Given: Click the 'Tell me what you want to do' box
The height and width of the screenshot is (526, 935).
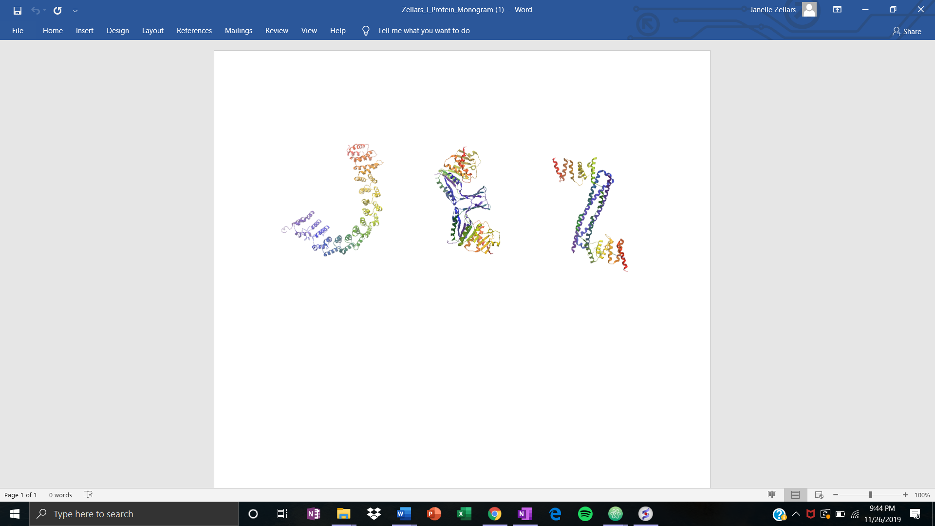Looking at the screenshot, I should 424,31.
